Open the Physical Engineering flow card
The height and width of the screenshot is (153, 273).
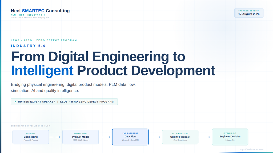(31, 137)
